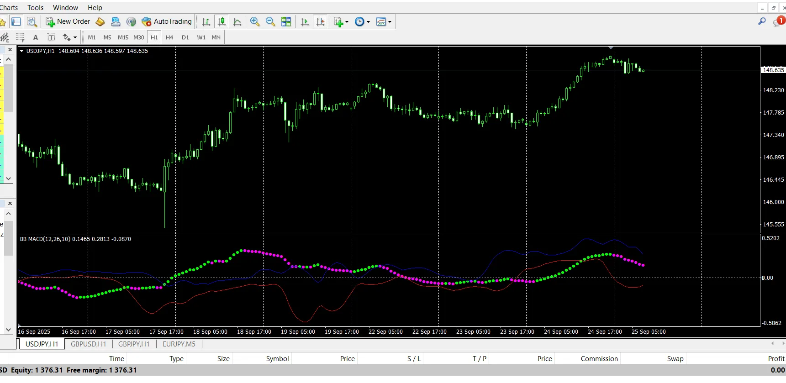786x383 pixels.
Task: Open the search magnifier icon
Action: (762, 21)
